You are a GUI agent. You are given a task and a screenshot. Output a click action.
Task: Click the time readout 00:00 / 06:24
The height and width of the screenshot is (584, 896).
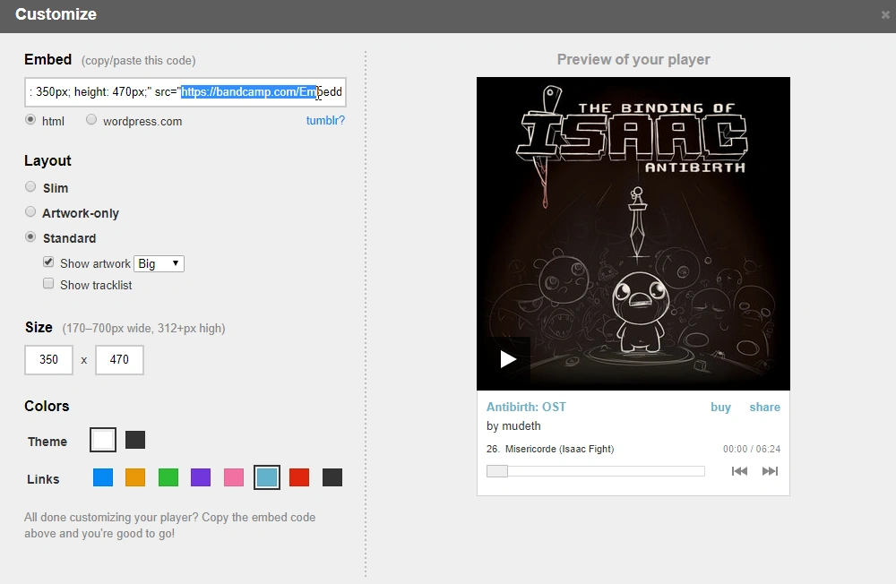coord(752,449)
